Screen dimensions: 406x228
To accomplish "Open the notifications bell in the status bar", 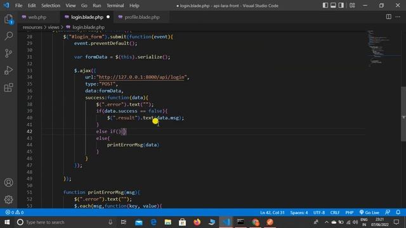I will [x=398, y=213].
